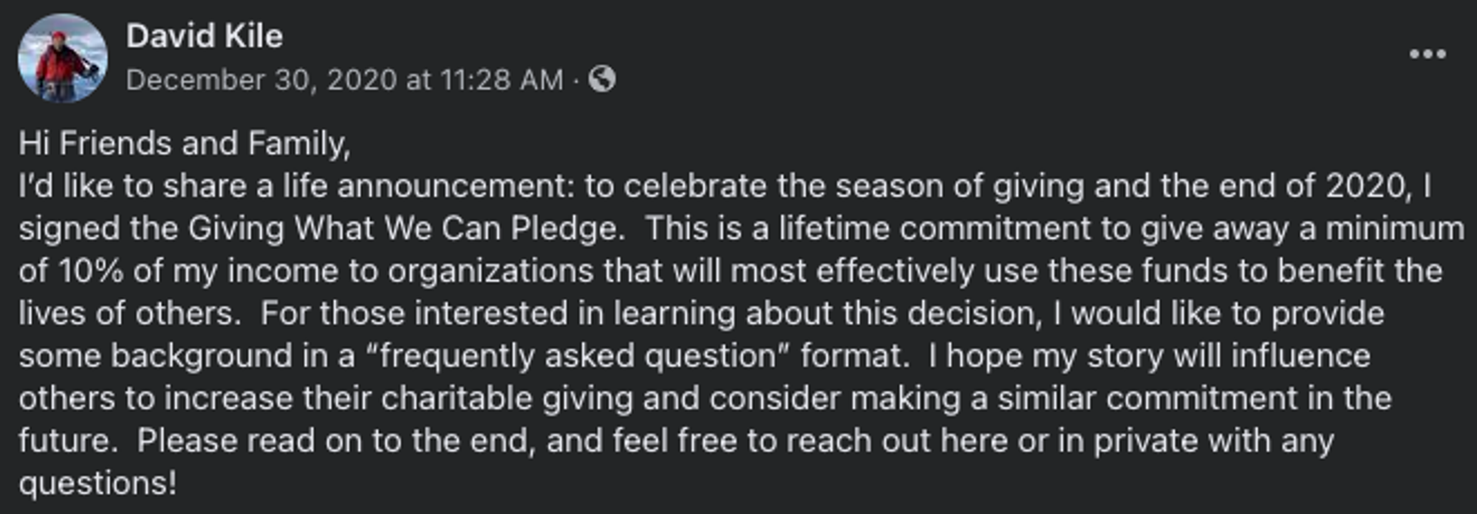Open the December 30, 2020 timestamp link
Viewport: 1477px width, 514px height.
click(x=345, y=80)
